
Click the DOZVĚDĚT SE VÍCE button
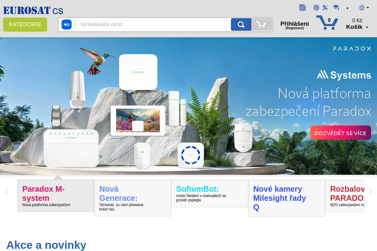(x=341, y=133)
